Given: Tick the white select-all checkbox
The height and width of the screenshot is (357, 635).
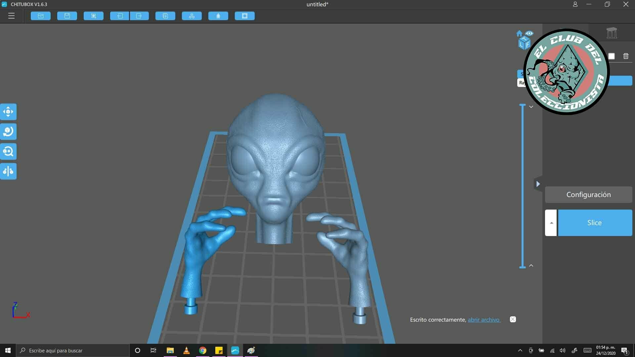Looking at the screenshot, I should click(612, 56).
